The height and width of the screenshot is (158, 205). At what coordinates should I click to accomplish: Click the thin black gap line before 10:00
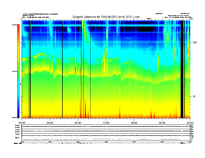coord(90,69)
